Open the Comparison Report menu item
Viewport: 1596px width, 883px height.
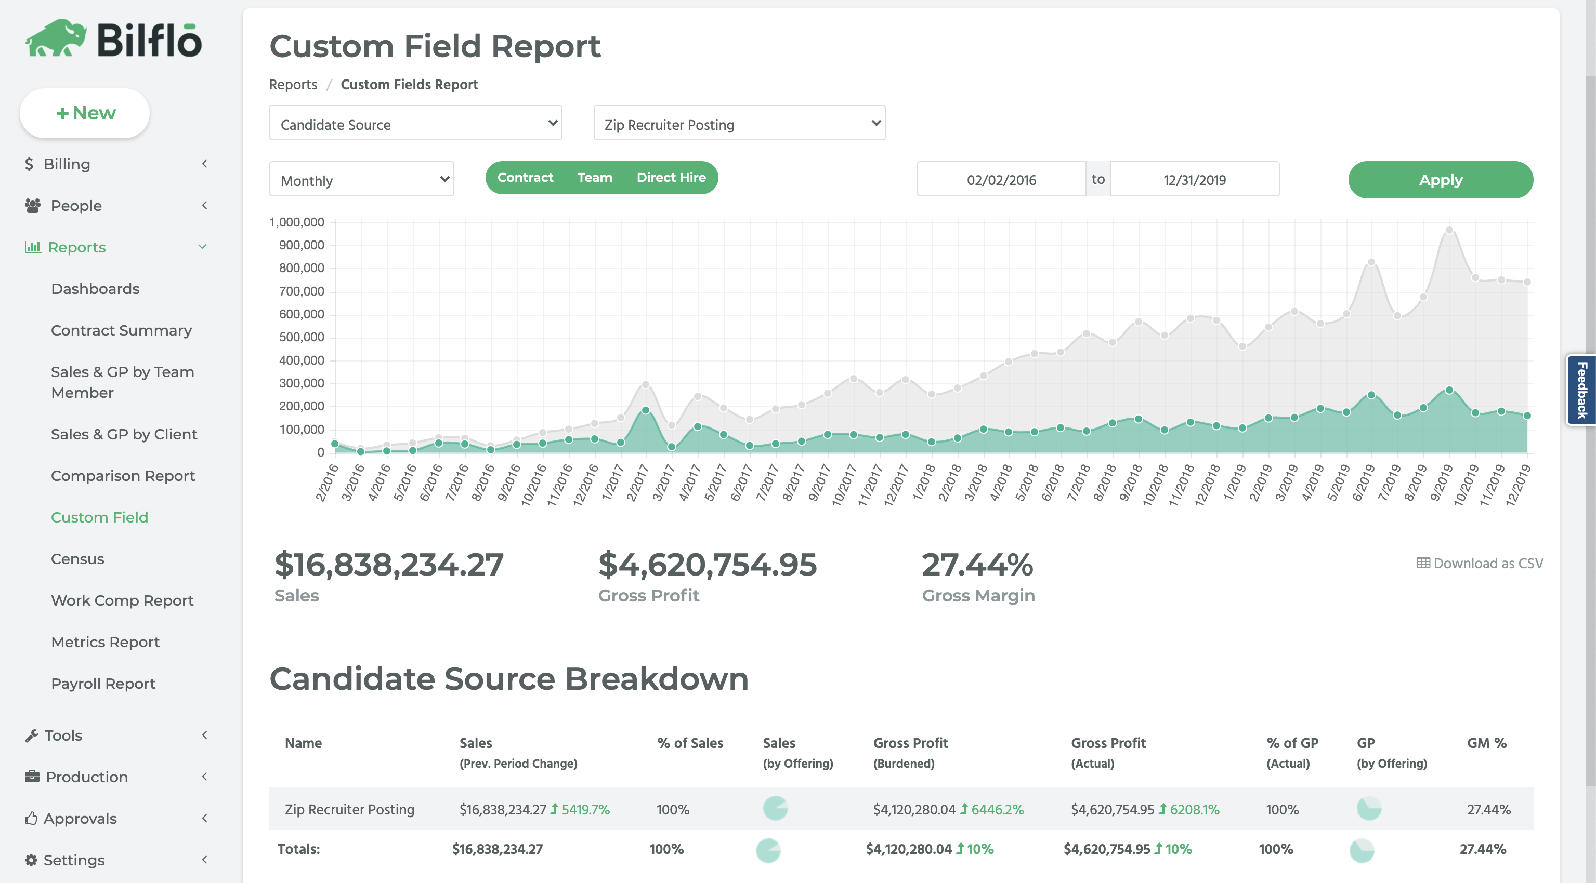tap(123, 476)
